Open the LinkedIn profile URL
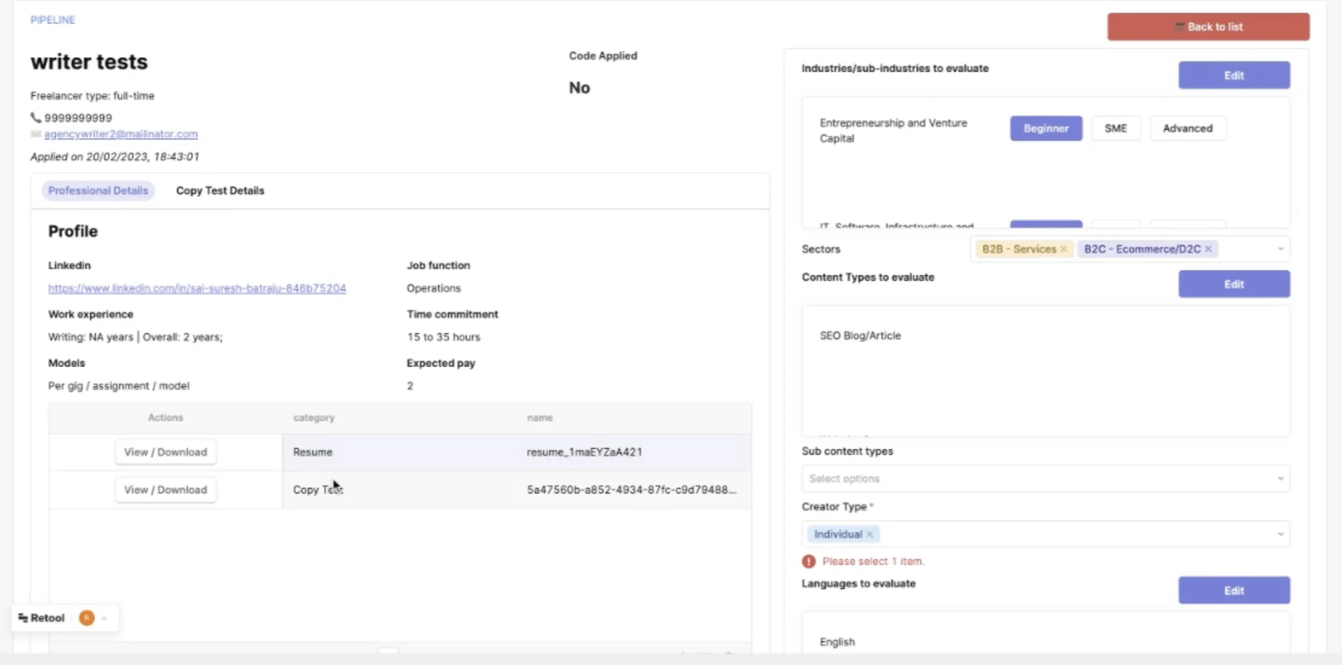This screenshot has width=1342, height=665. tap(197, 288)
